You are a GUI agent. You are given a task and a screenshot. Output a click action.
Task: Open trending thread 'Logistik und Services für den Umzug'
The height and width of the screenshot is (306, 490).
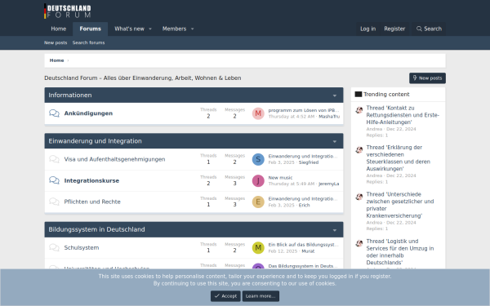tap(400, 251)
